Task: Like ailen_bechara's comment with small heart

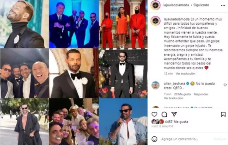Action: [225, 85]
